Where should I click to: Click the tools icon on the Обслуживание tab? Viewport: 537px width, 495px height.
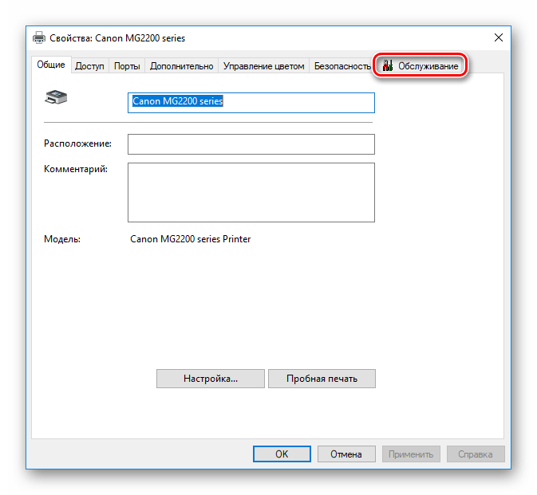388,67
